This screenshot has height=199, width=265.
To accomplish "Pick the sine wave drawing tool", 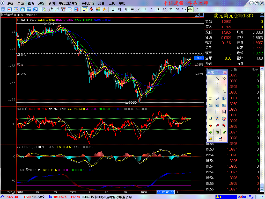I will point(224,91).
